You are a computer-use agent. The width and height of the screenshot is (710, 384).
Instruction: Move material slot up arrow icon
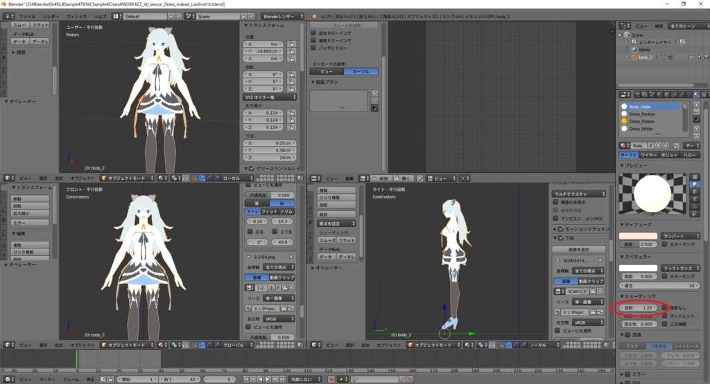pos(696,129)
